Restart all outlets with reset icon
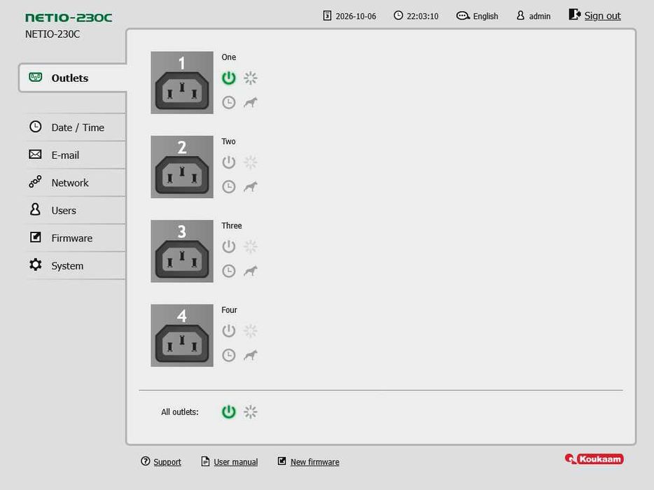654x490 pixels. coord(250,412)
